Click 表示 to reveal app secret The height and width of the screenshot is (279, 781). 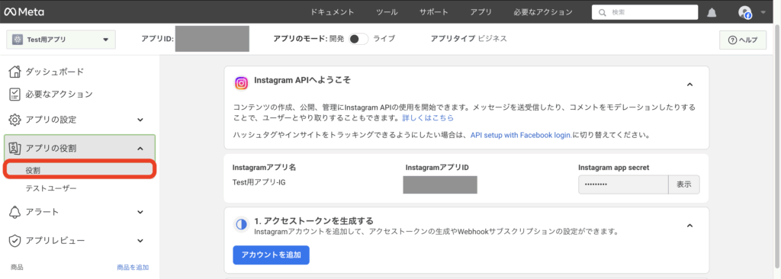coord(684,184)
